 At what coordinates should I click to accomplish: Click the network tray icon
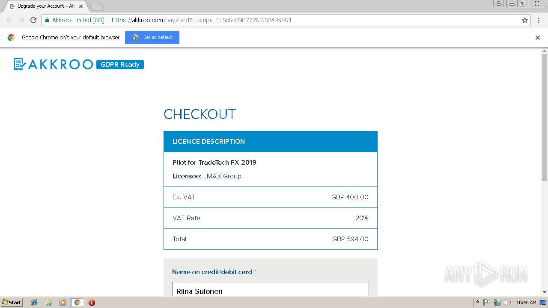click(497, 302)
